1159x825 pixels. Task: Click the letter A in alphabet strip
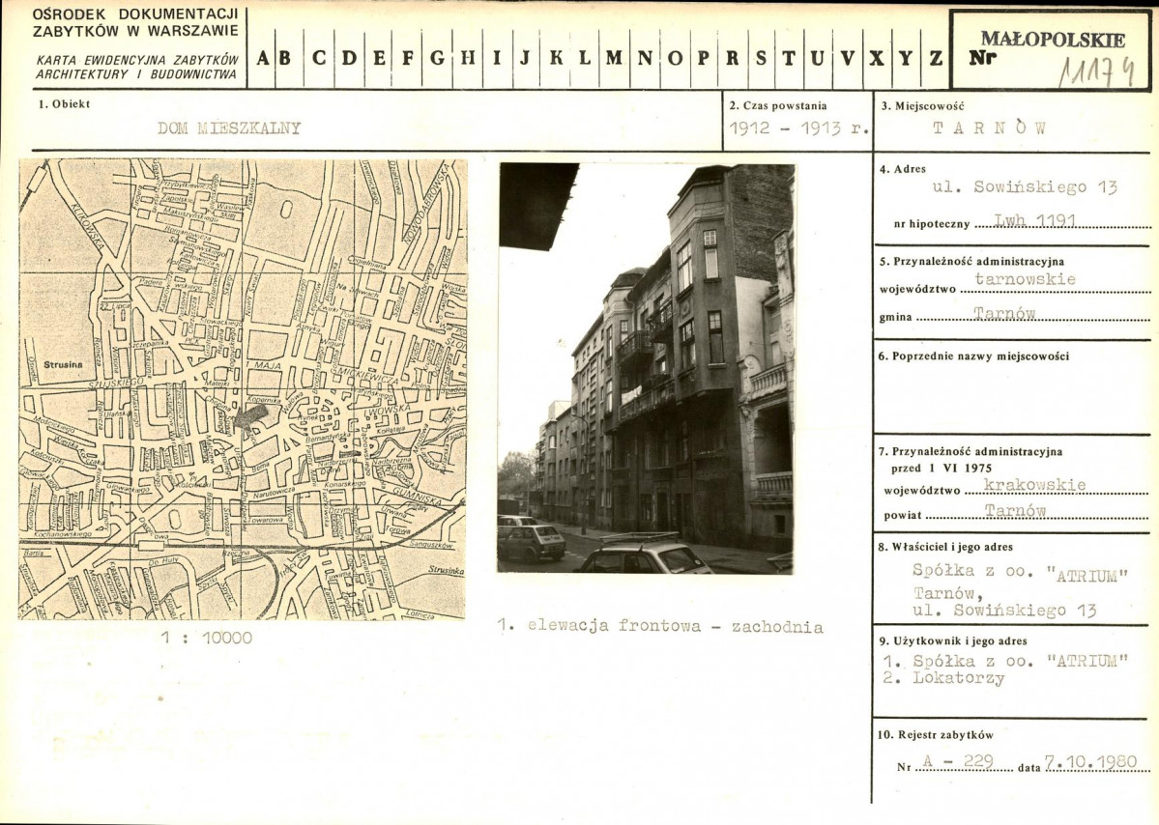pyautogui.click(x=262, y=58)
